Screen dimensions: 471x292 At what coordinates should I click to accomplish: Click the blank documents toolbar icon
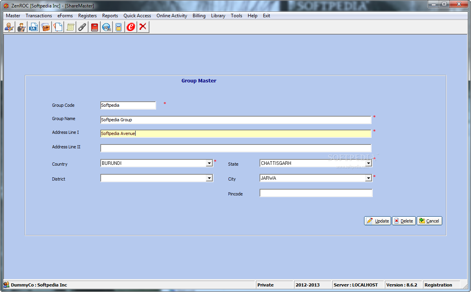click(x=58, y=27)
